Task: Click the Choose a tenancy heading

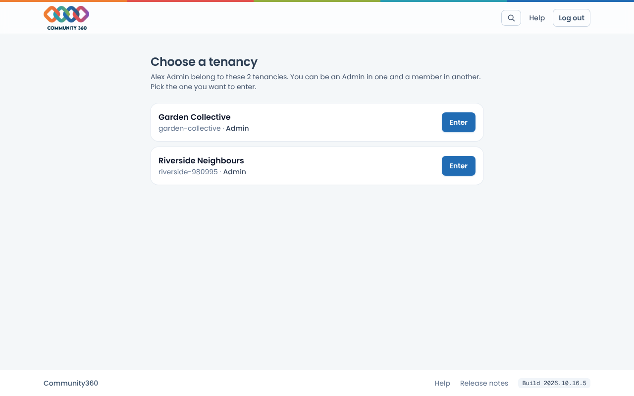Action: click(204, 62)
